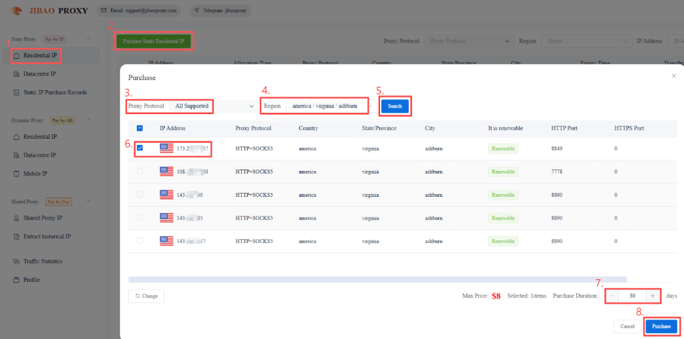This screenshot has width=684, height=339.
Task: Click the Shared Proxy IP icon
Action: click(17, 218)
